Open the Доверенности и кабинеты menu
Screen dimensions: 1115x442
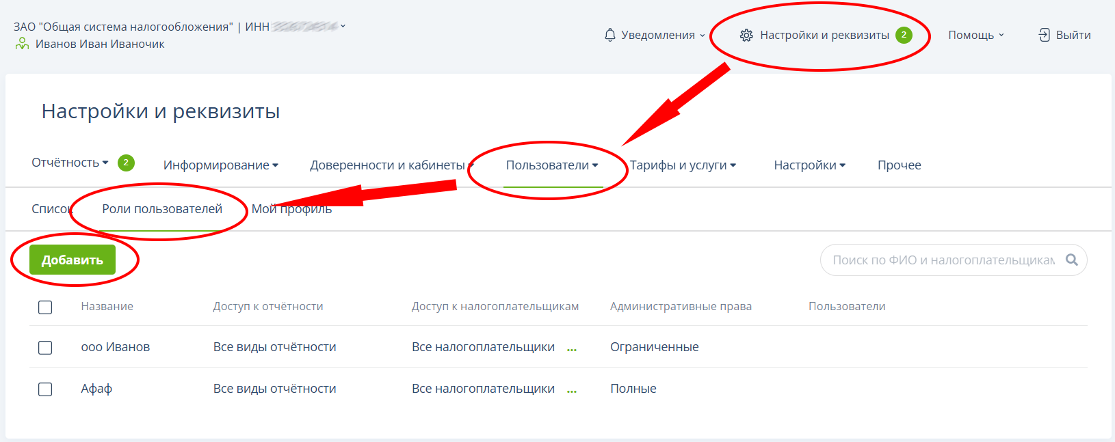pos(388,165)
